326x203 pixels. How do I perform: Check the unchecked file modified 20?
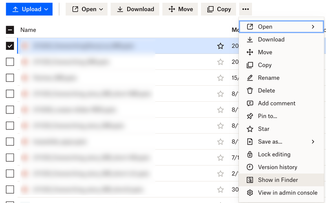pyautogui.click(x=10, y=62)
